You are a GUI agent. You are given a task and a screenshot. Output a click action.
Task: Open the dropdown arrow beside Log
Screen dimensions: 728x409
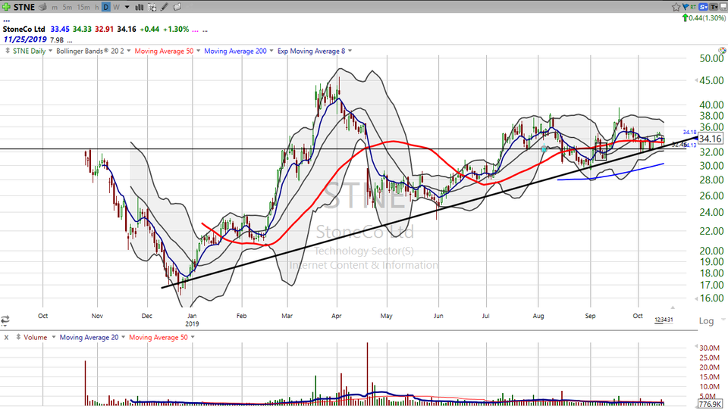tap(723, 320)
